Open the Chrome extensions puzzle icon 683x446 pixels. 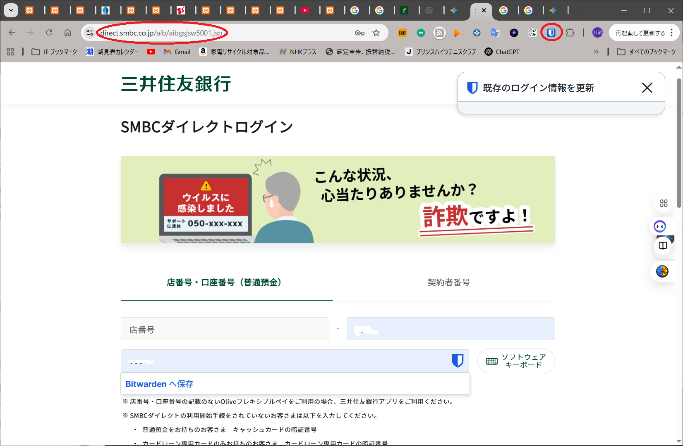coord(570,33)
